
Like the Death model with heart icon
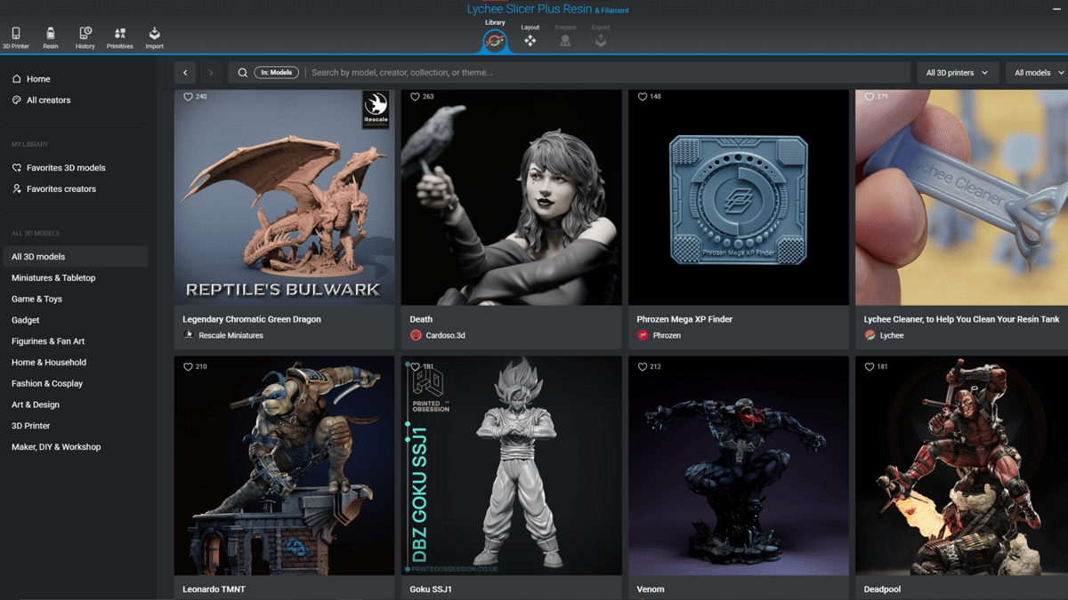pyautogui.click(x=415, y=97)
